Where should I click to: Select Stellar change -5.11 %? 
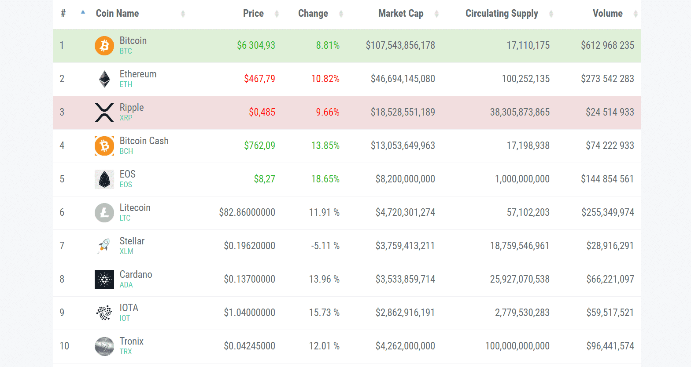(x=325, y=246)
